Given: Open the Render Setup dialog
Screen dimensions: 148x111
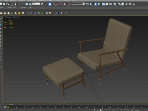Looking at the screenshot, I should pos(119,4).
